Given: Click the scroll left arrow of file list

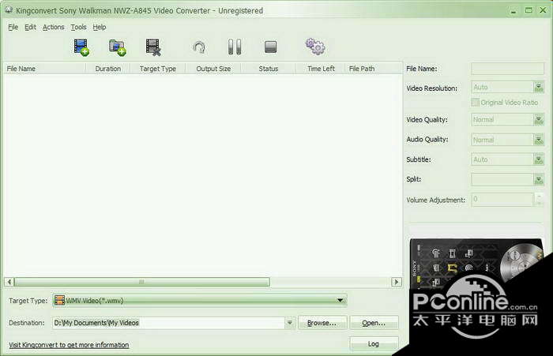Looking at the screenshot, I should tap(9, 282).
